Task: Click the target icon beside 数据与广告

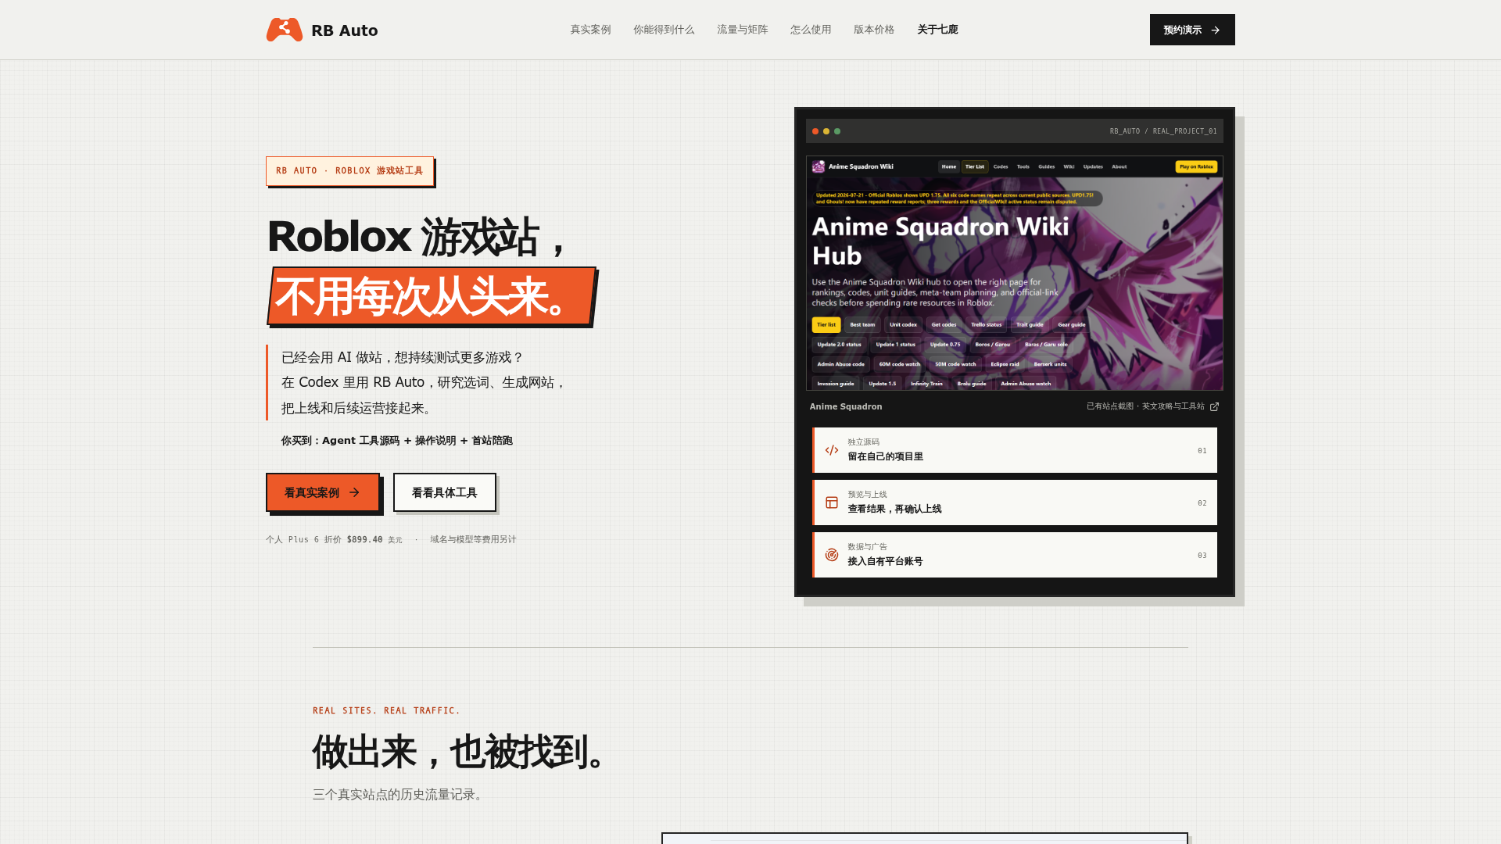Action: pyautogui.click(x=832, y=555)
